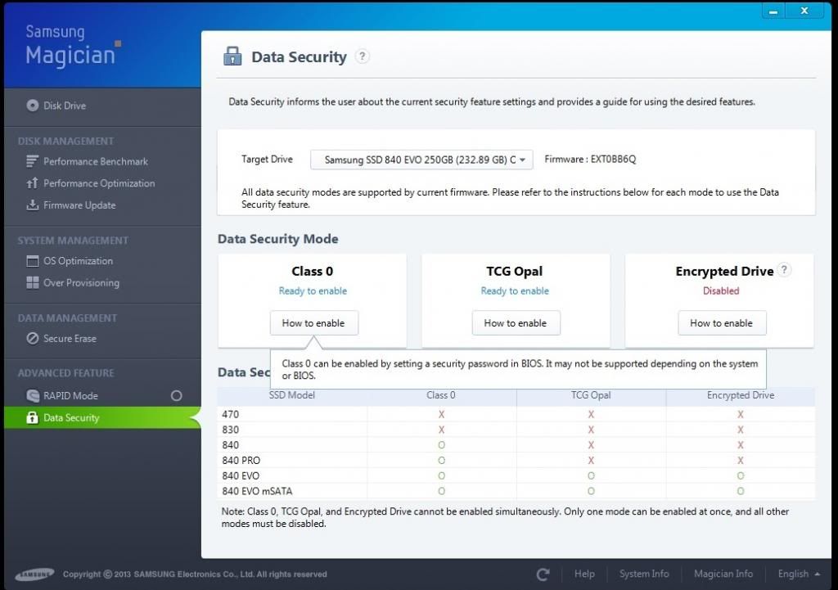Open Help link in footer
Image resolution: width=838 pixels, height=590 pixels.
(x=584, y=574)
